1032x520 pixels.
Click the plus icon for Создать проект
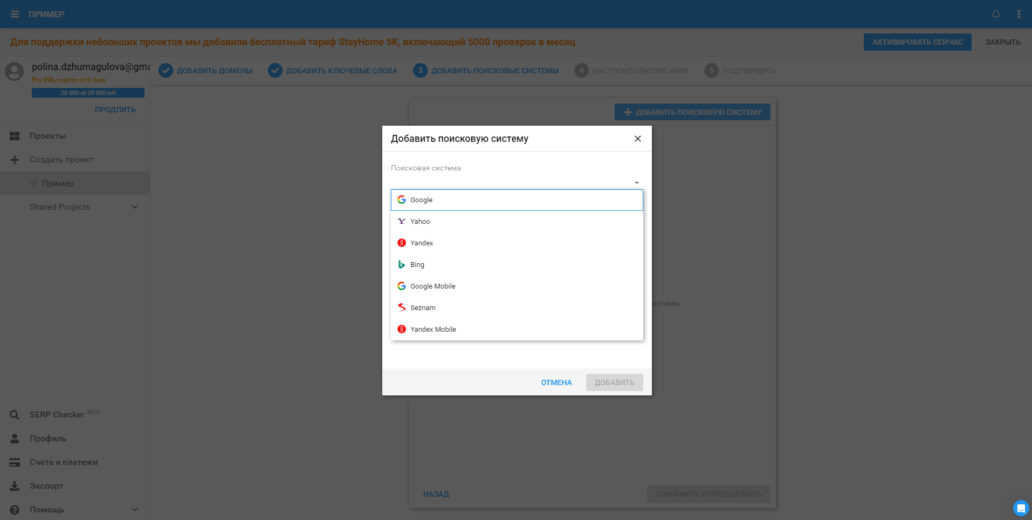(x=15, y=160)
